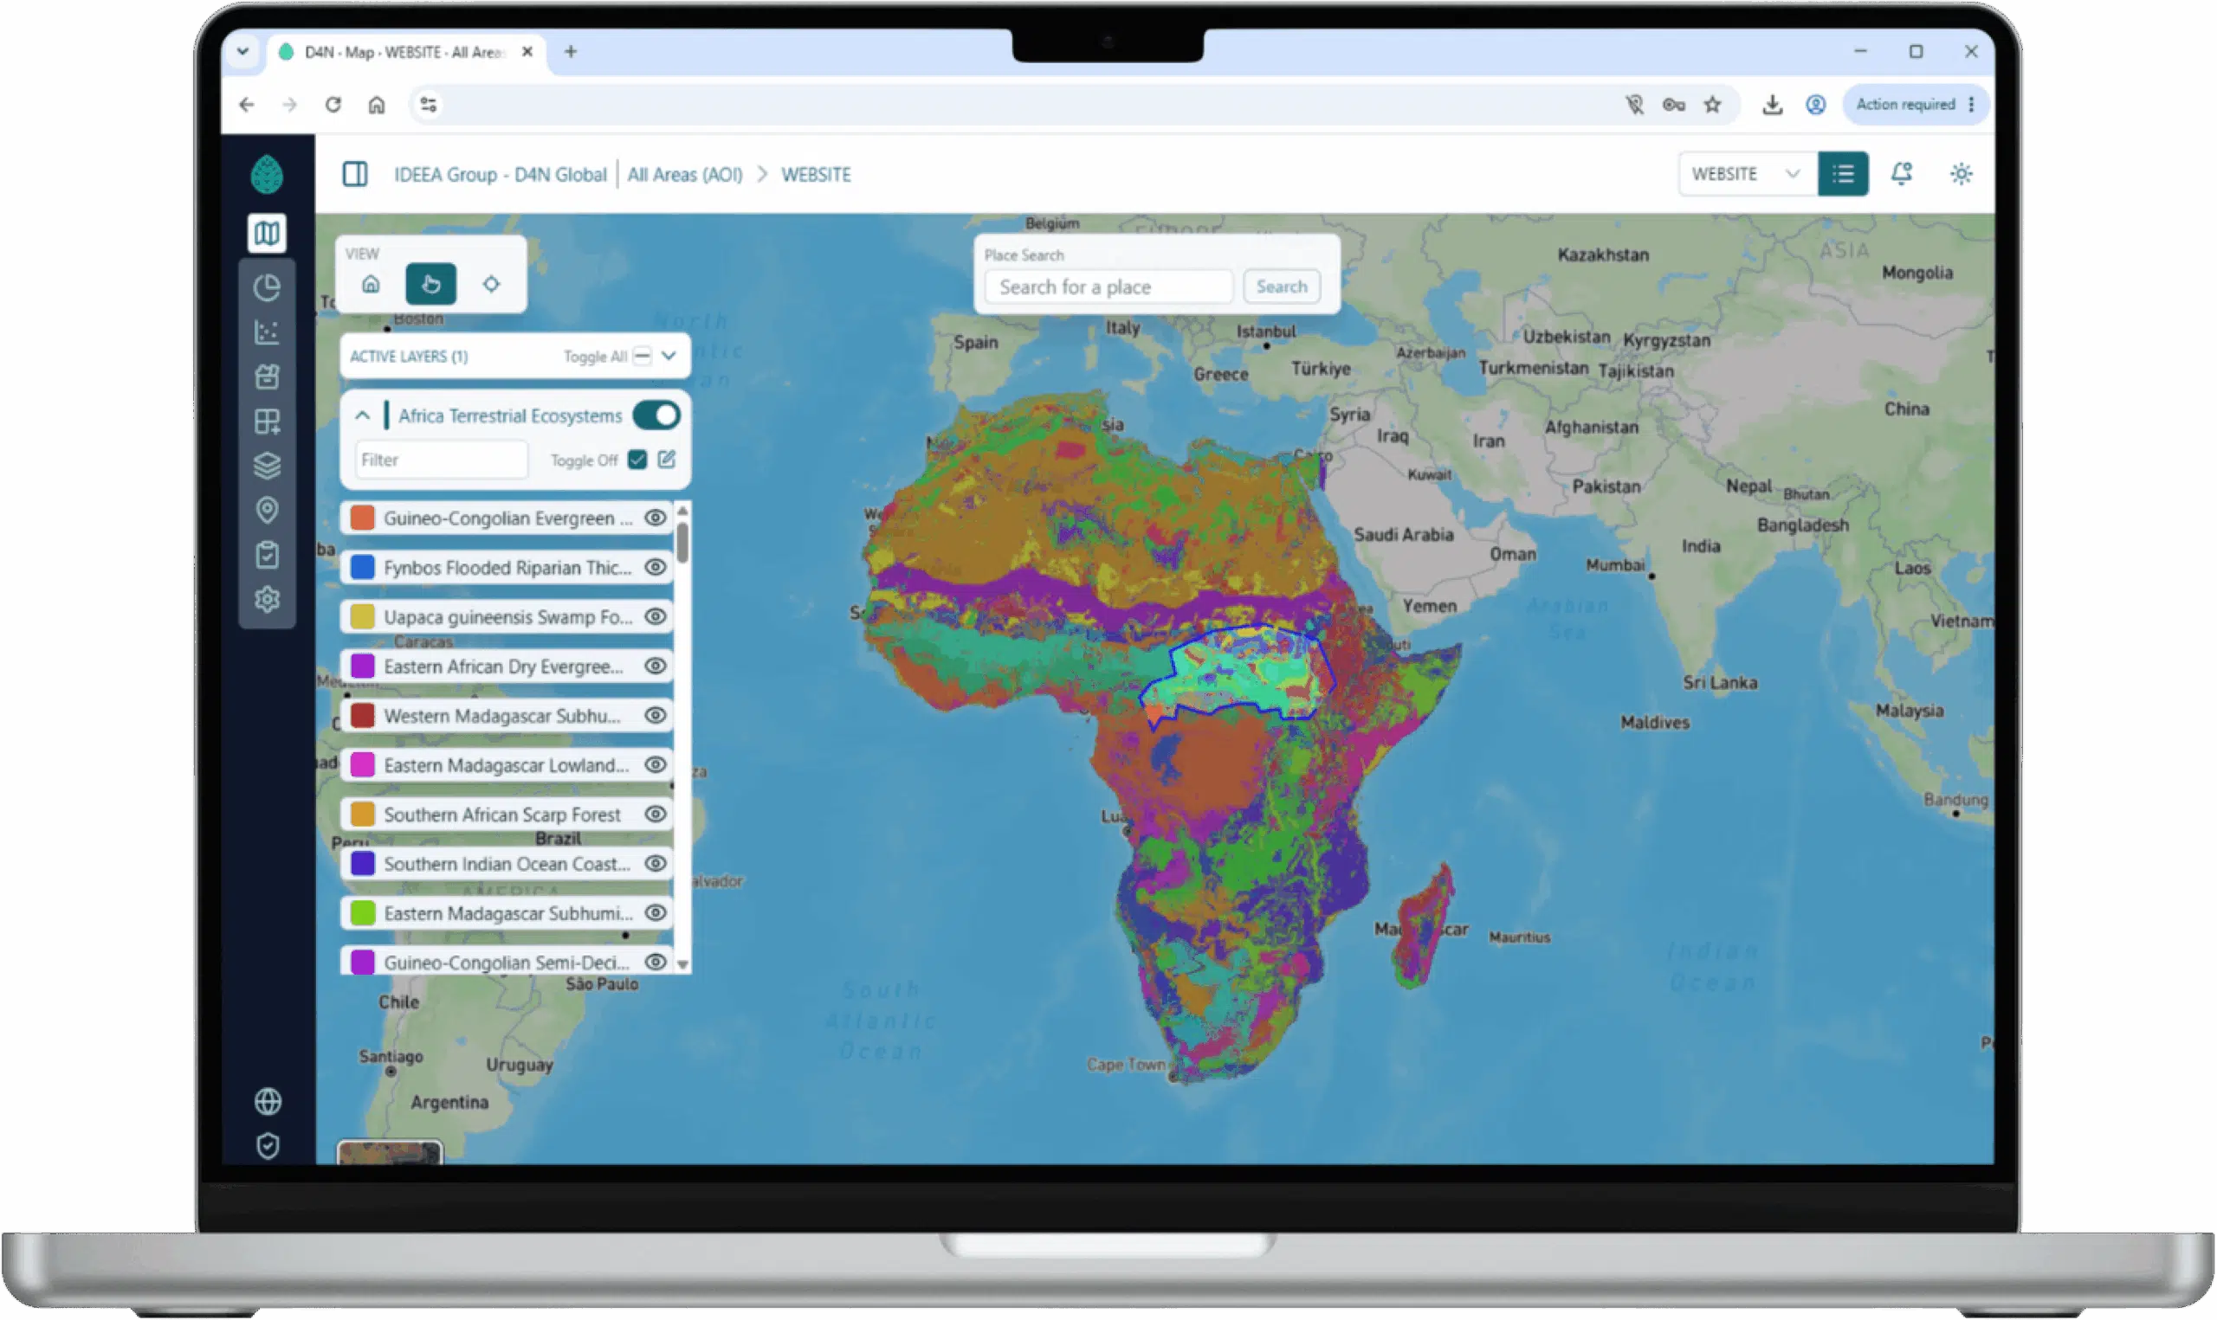Click the legend list scrollbar thumb
The width and height of the screenshot is (2217, 1320).
click(x=683, y=544)
